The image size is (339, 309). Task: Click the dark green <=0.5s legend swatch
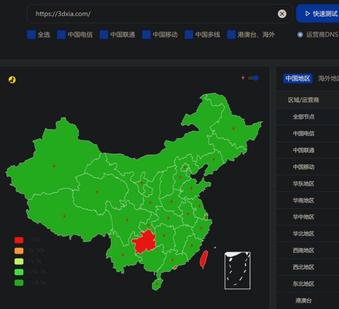pyautogui.click(x=19, y=283)
